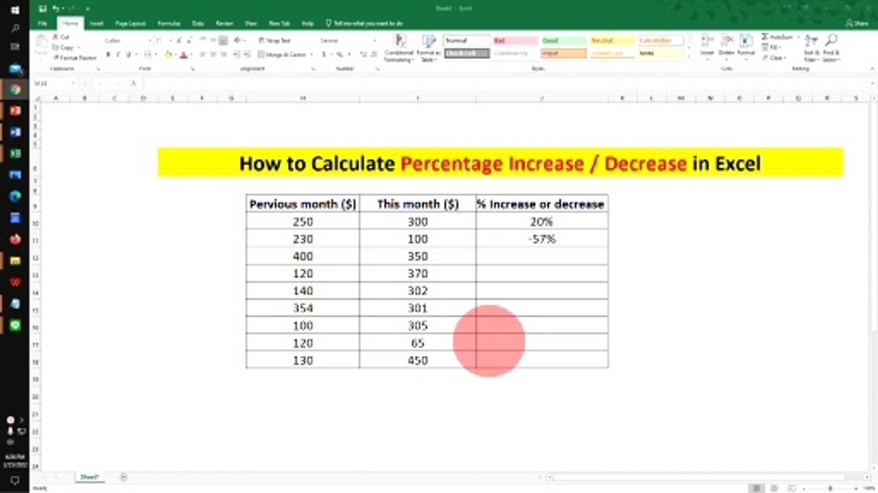This screenshot has width=878, height=493.
Task: Decrease the indent
Action: pyautogui.click(x=237, y=55)
